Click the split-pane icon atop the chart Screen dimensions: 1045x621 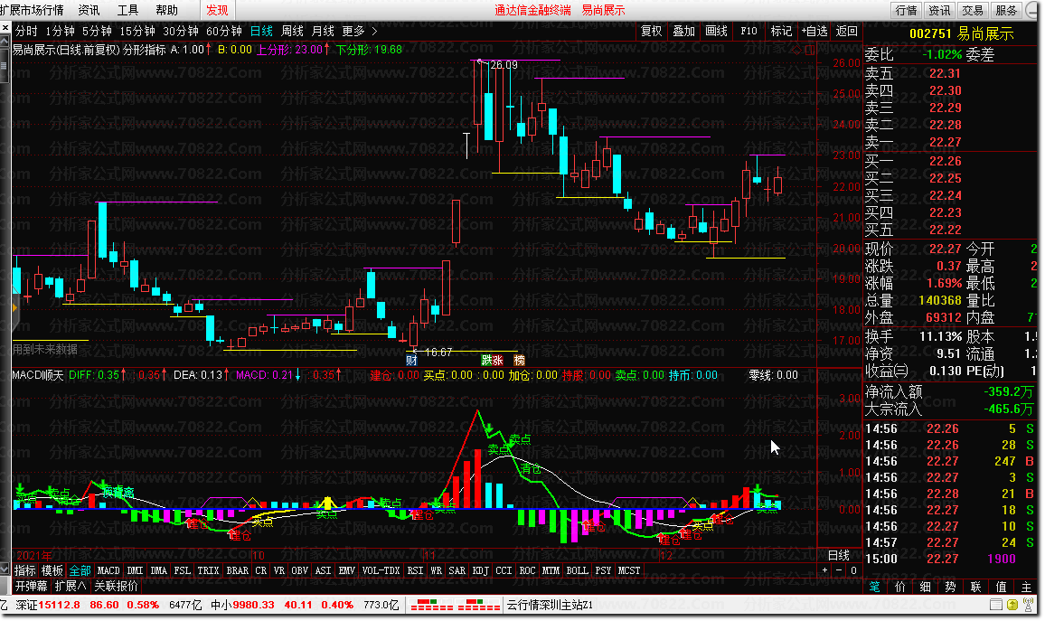click(x=810, y=50)
